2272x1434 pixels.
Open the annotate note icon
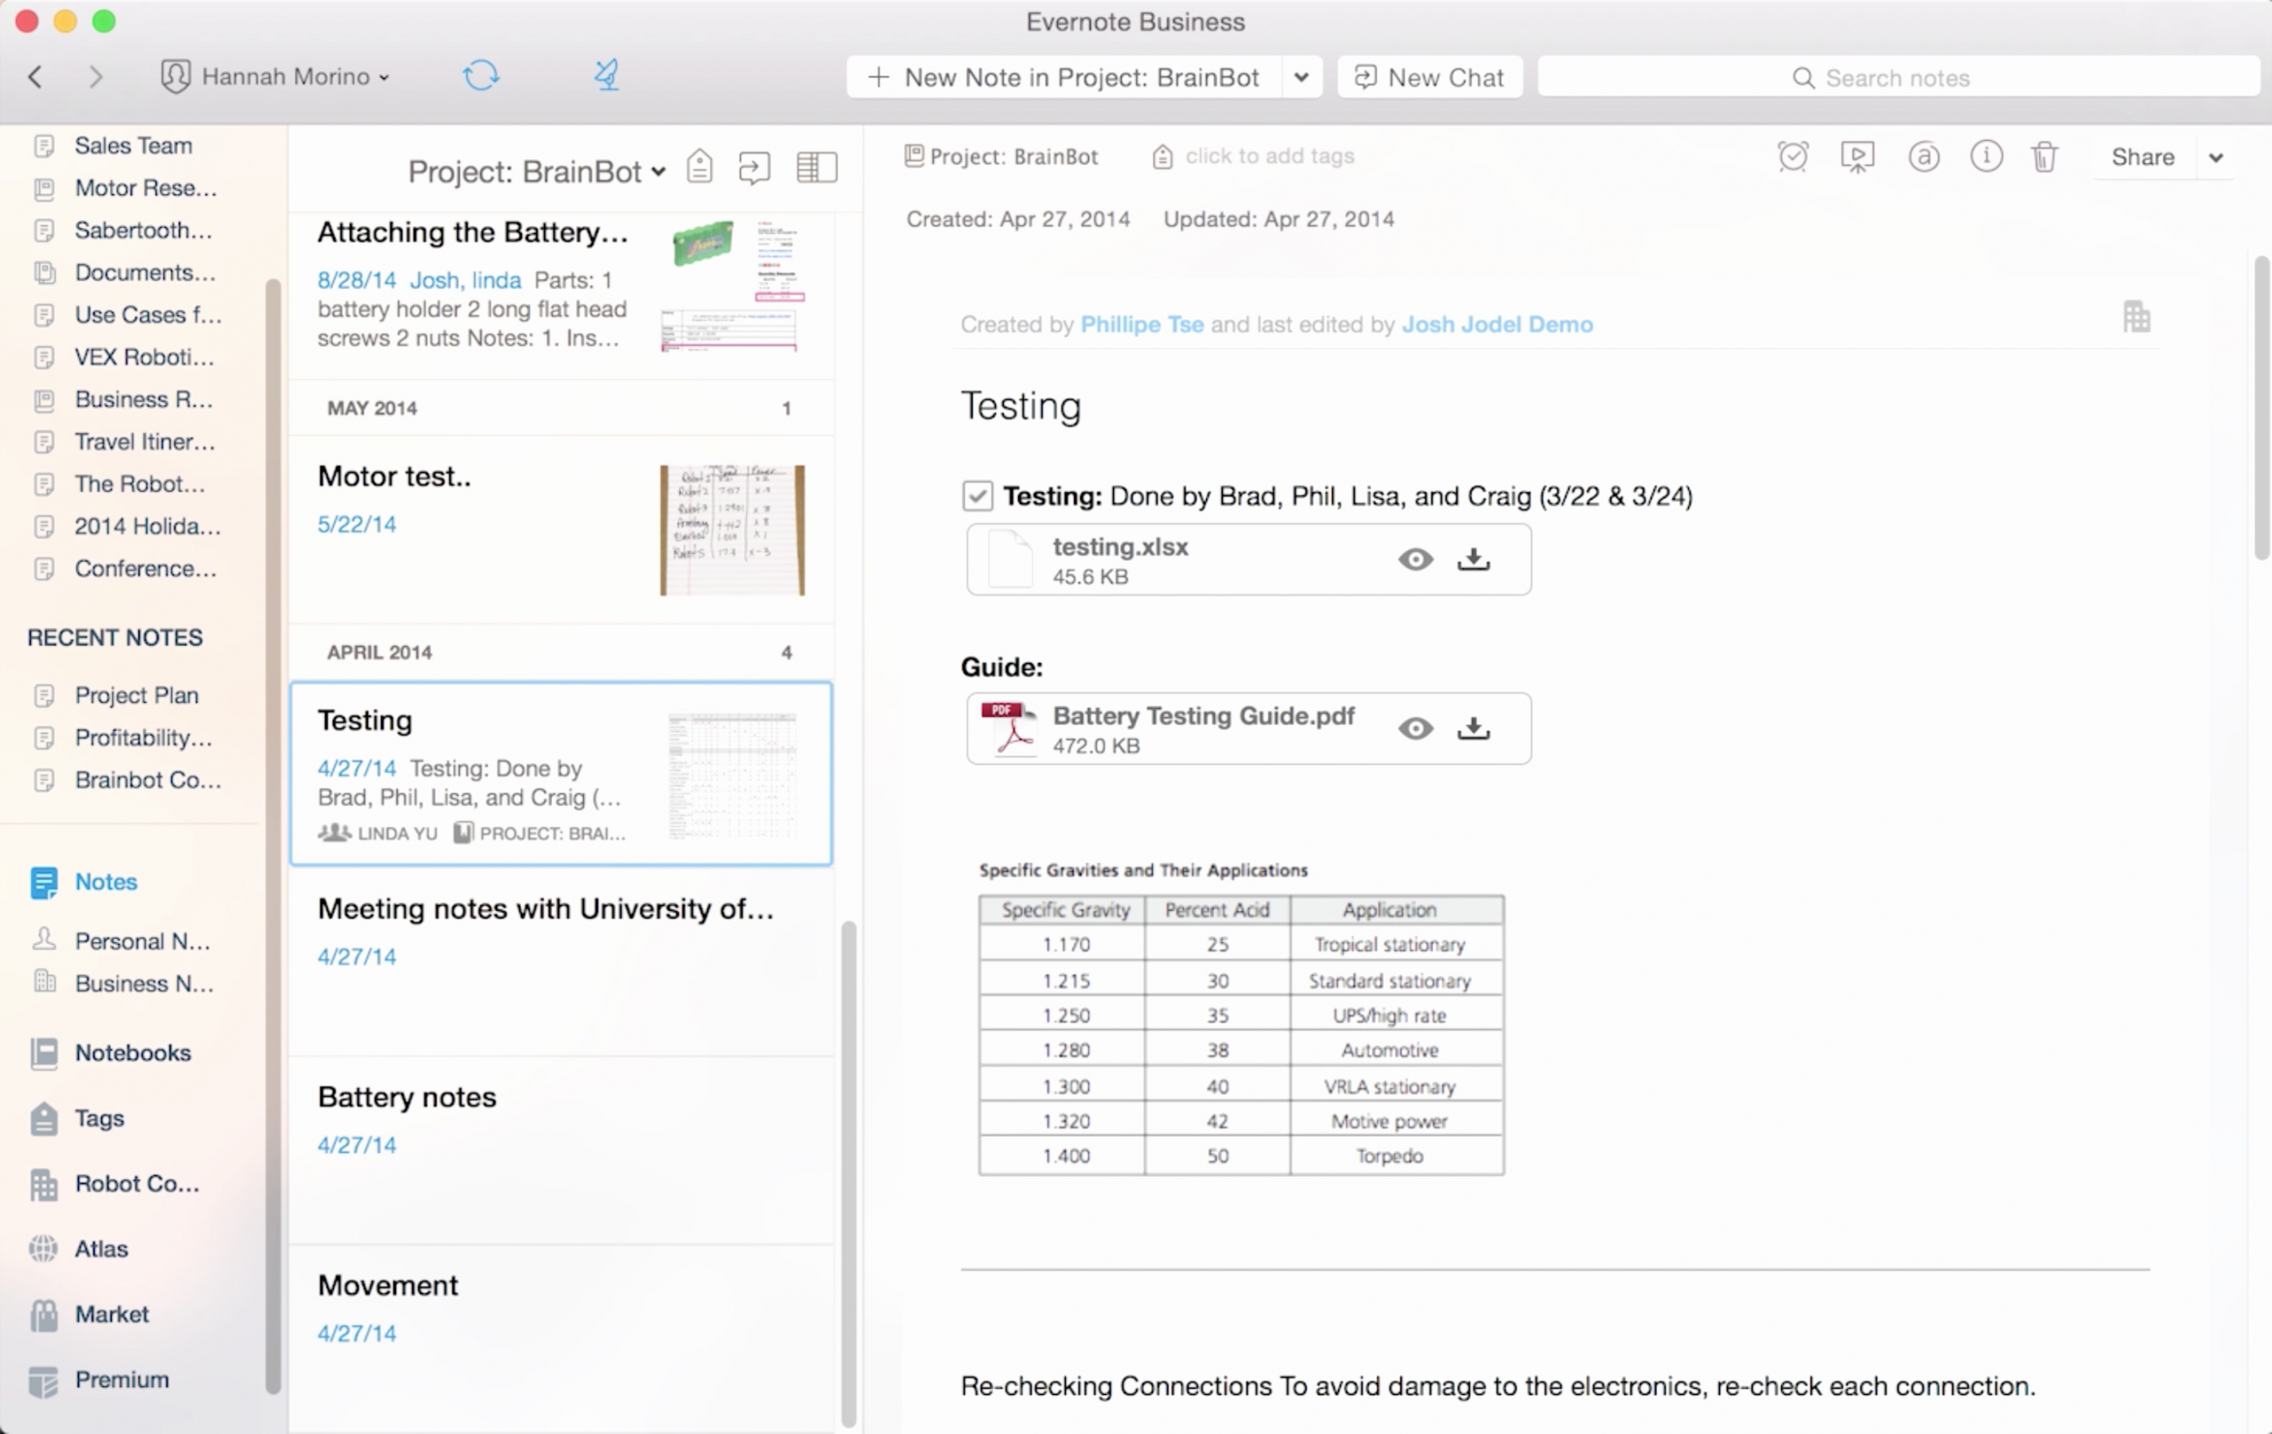[x=1924, y=156]
